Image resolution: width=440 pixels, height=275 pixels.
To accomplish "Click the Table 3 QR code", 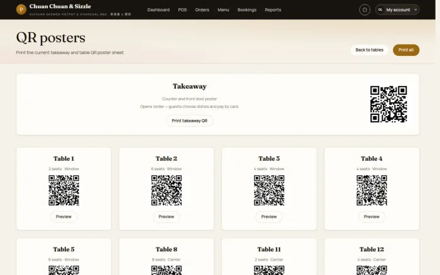I will tap(269, 190).
